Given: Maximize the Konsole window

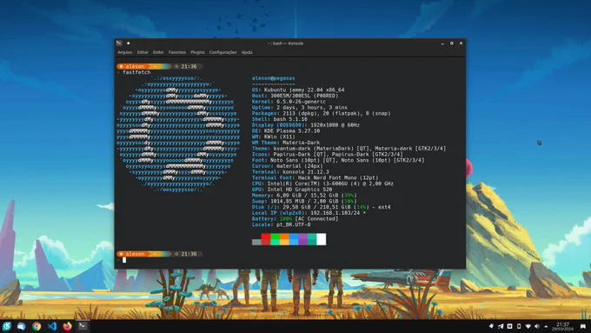Looking at the screenshot, I should pos(452,43).
